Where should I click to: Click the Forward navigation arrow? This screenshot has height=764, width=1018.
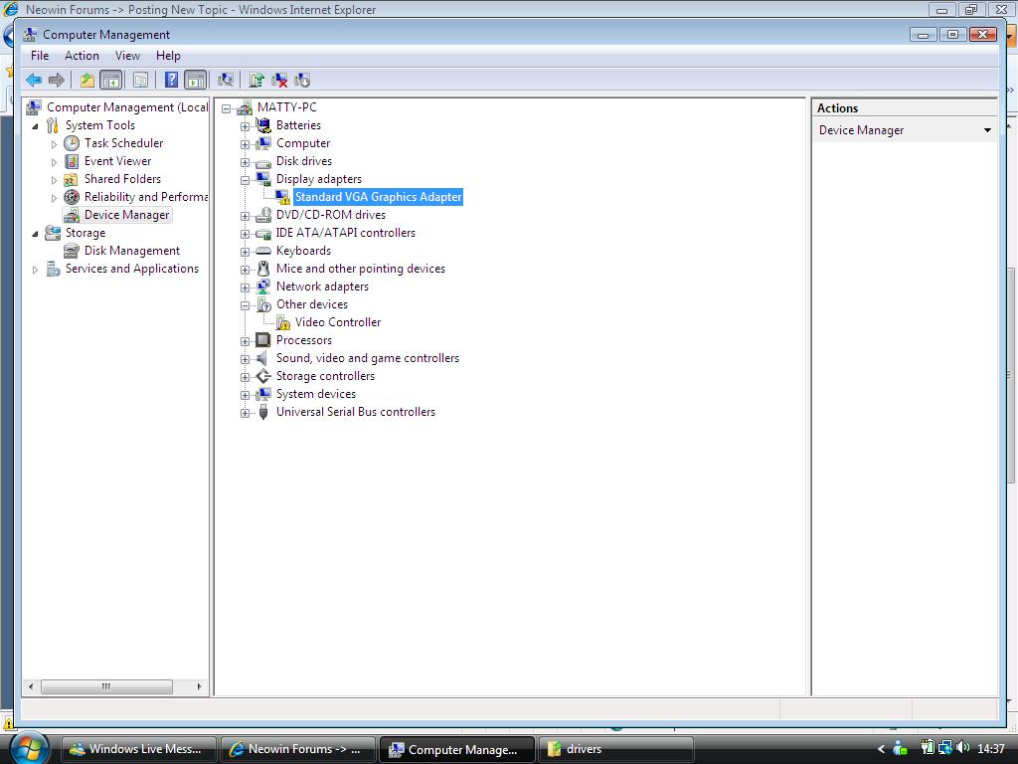57,80
